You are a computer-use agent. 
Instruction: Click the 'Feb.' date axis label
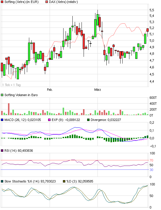coord(50,90)
